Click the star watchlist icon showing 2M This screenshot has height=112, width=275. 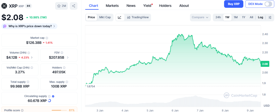click(61, 6)
